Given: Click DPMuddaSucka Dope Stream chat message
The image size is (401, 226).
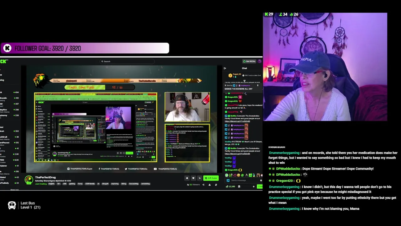Looking at the screenshot, I should [x=321, y=169].
